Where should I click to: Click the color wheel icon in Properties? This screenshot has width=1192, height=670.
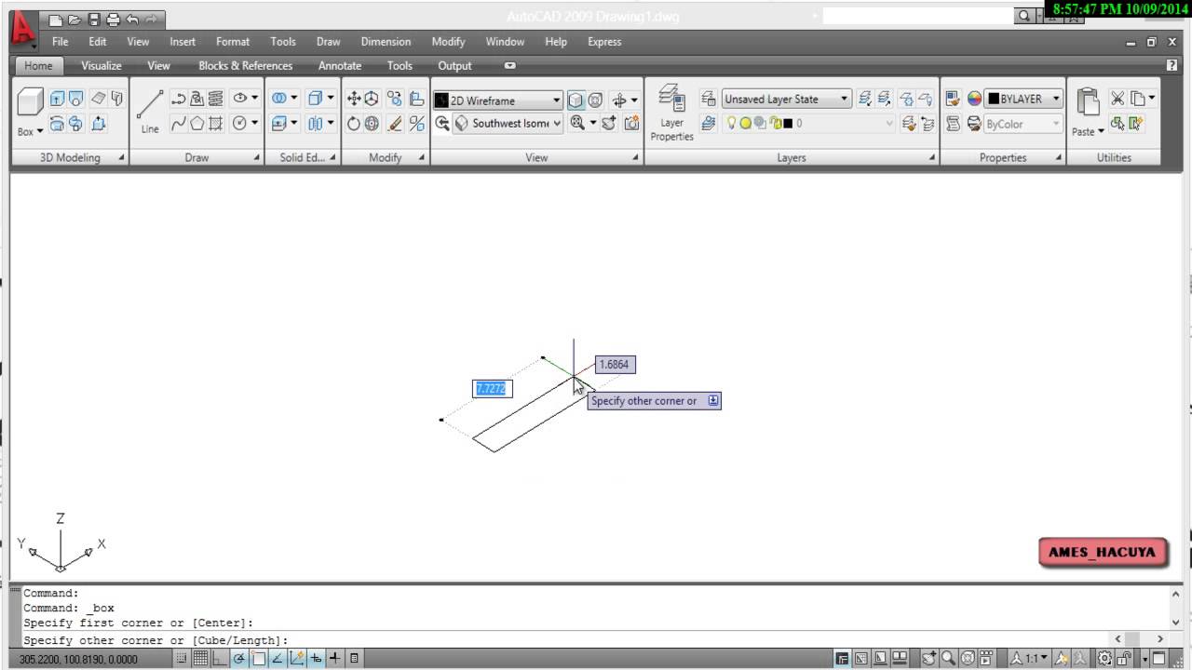(974, 99)
